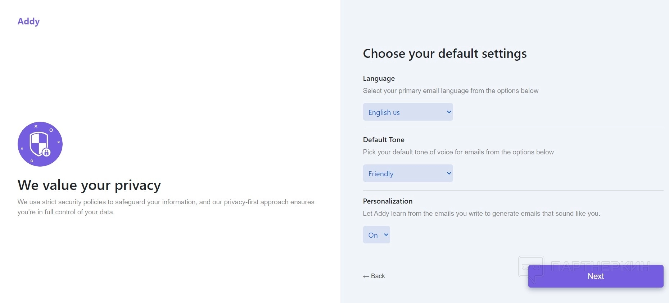Click the chevron arrow in the Friendly box
The height and width of the screenshot is (303, 669).
click(x=449, y=173)
